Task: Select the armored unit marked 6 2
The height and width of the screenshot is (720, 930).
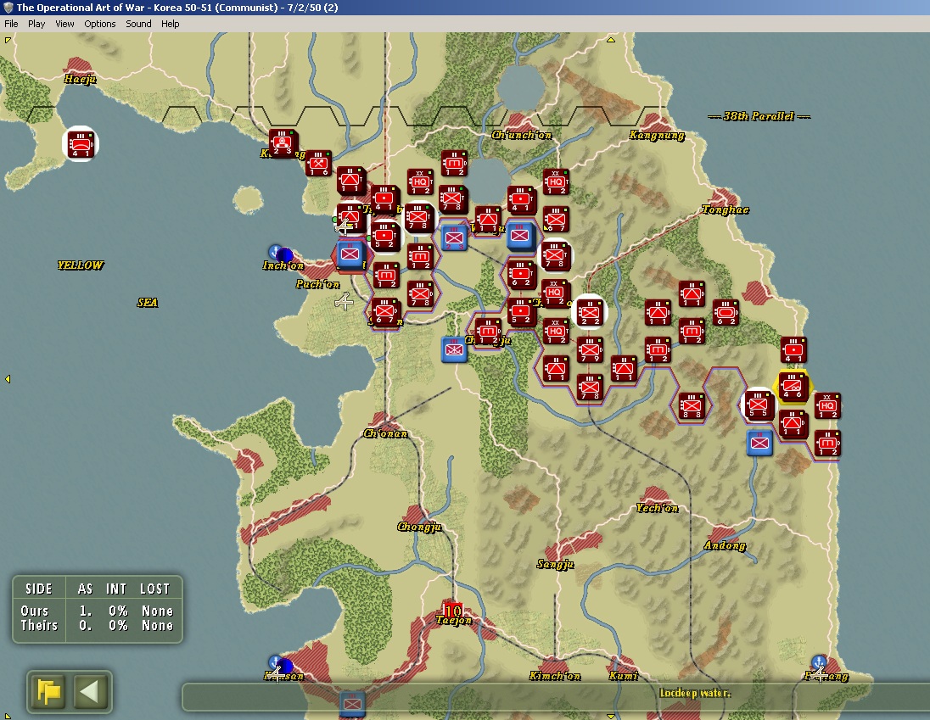Action: coord(726,313)
